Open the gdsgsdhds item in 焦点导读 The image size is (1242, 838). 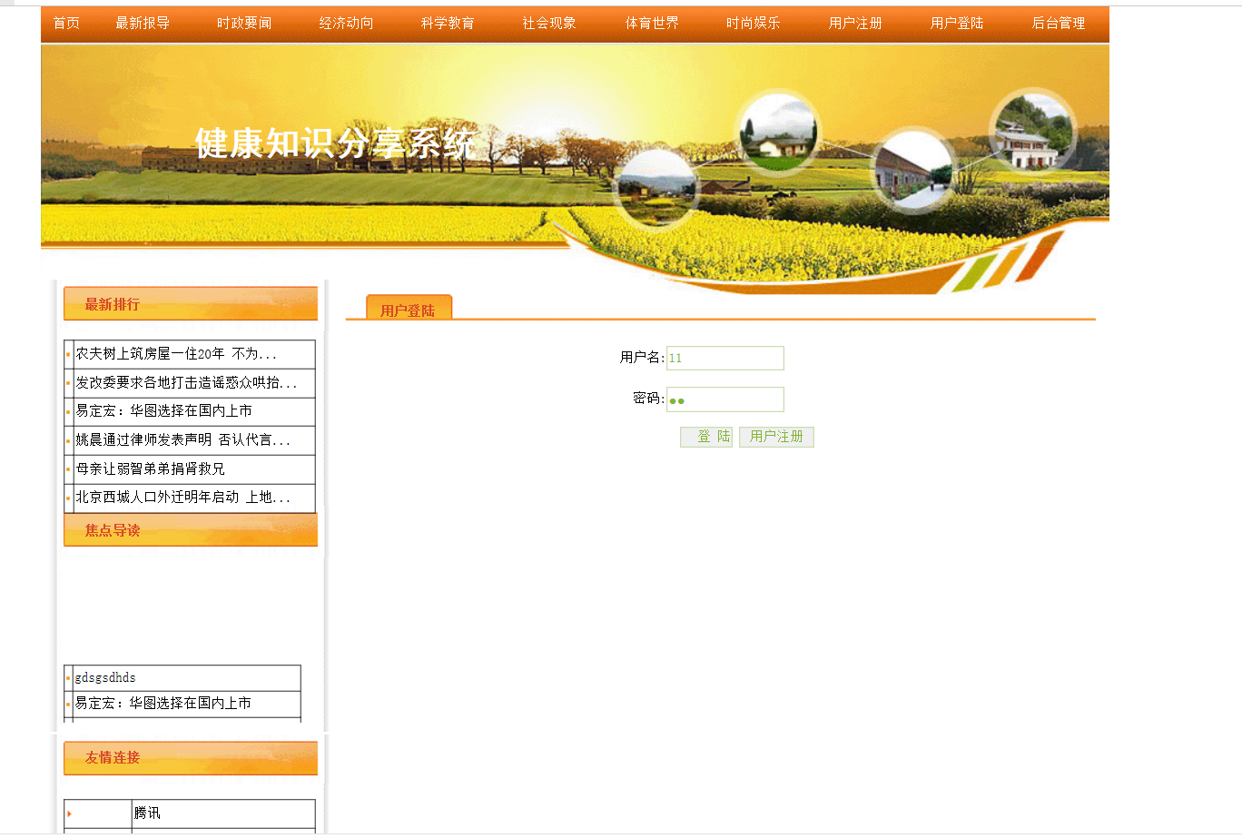105,678
